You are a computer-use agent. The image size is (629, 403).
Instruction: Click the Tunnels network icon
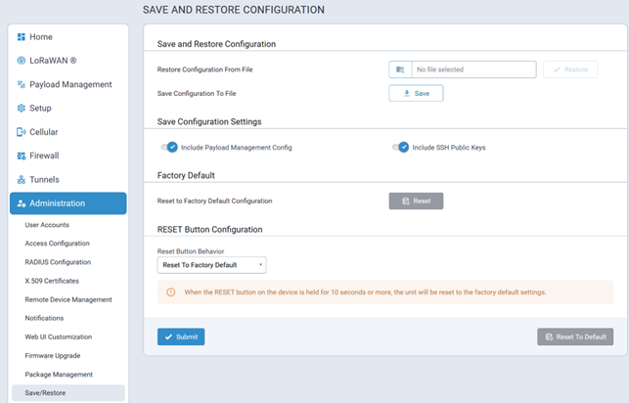(22, 180)
